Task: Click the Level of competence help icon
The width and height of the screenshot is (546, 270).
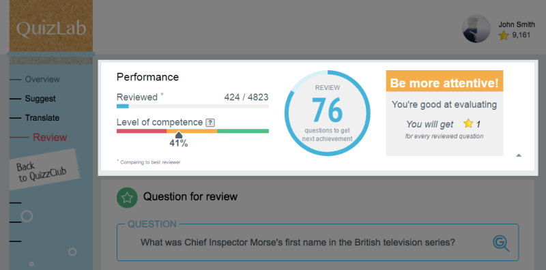Action: click(210, 123)
